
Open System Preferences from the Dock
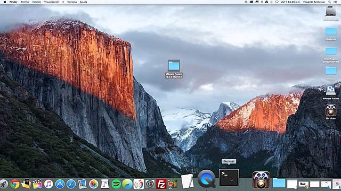coord(150,184)
